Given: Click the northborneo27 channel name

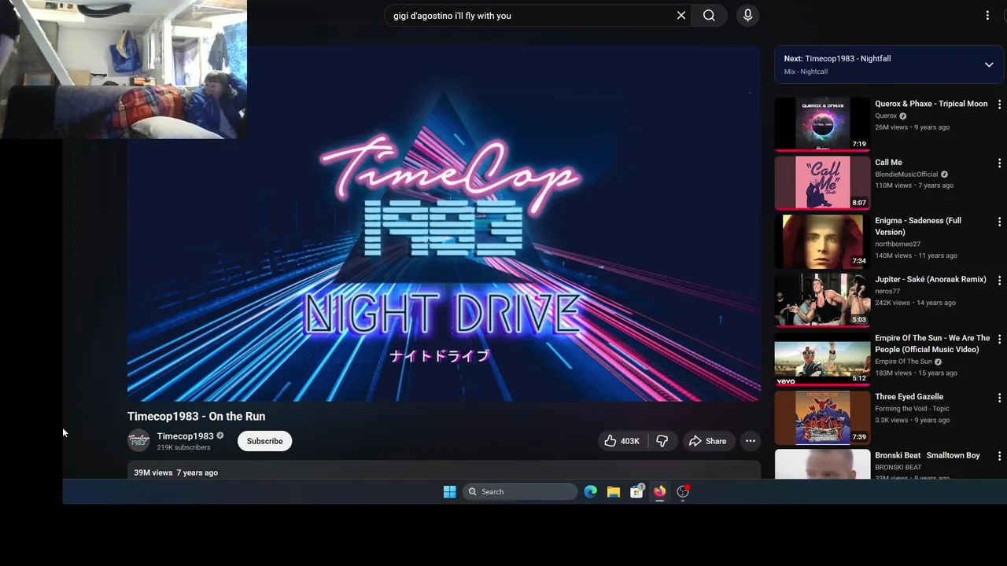Looking at the screenshot, I should pos(898,244).
